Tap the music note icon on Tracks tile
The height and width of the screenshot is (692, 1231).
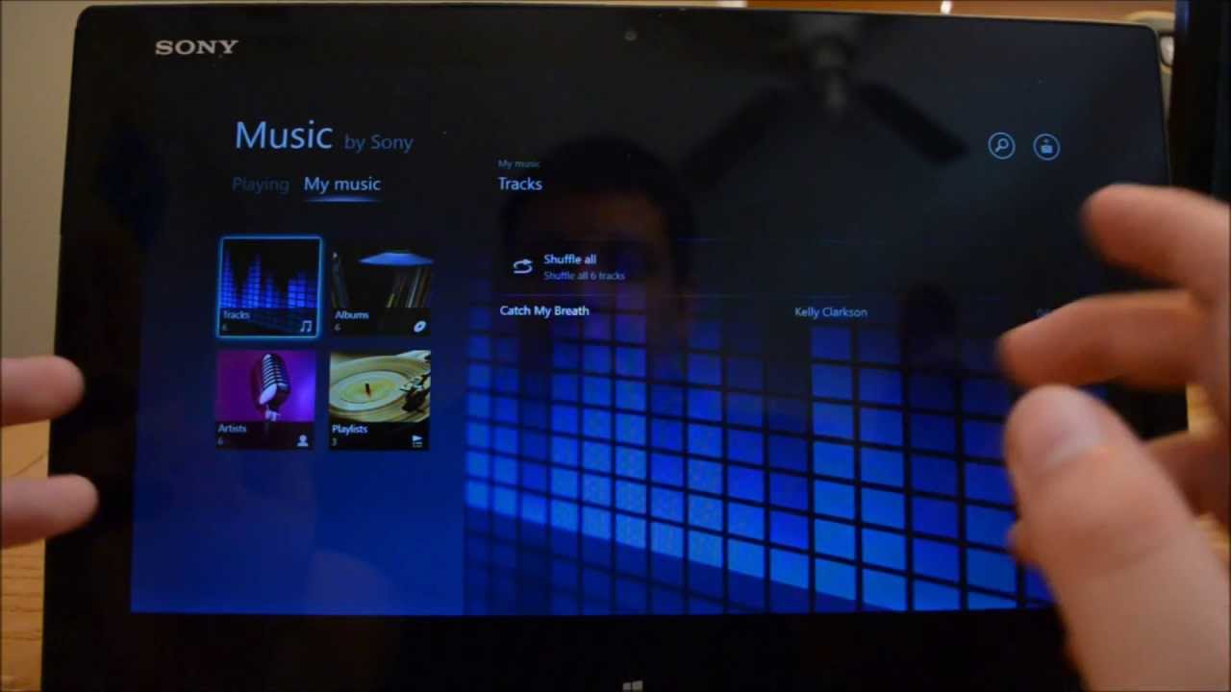[306, 327]
